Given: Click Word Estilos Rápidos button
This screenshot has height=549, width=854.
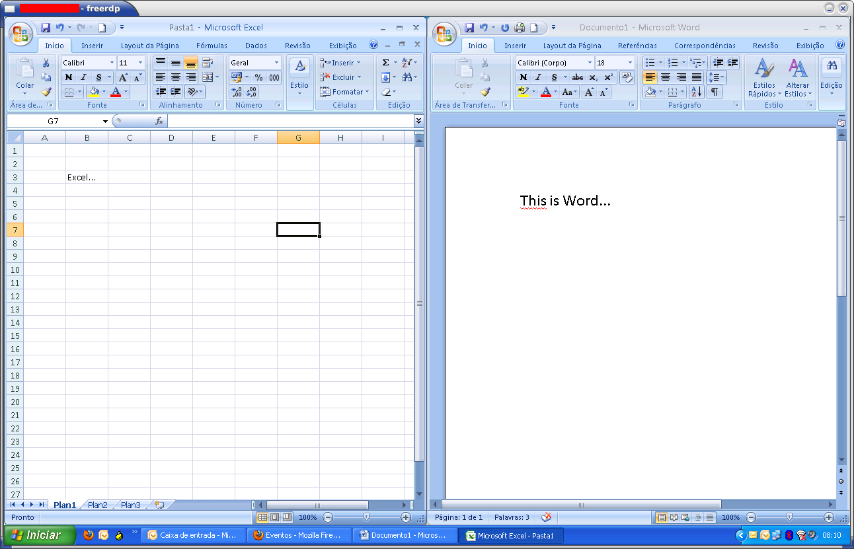Looking at the screenshot, I should coord(764,78).
